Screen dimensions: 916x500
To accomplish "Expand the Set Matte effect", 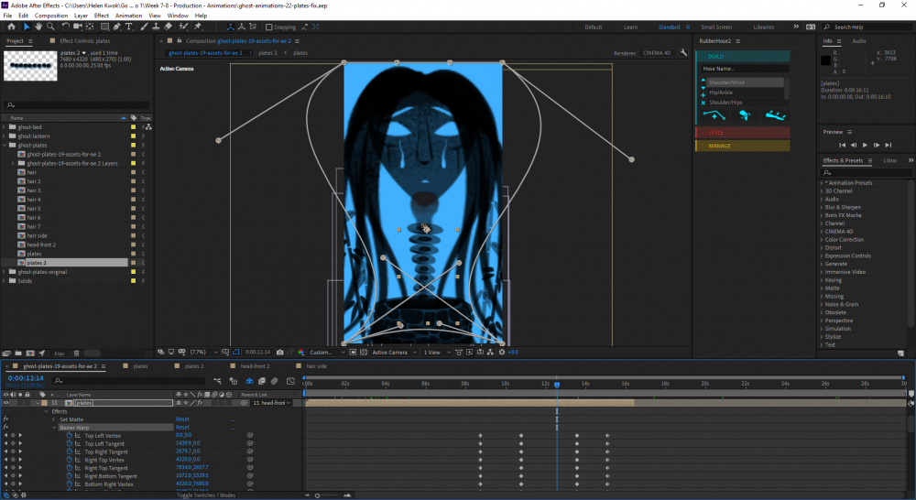I will pos(54,419).
